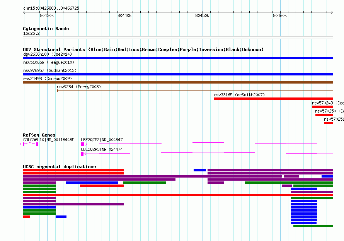Select the red bar under nsv570249
Screen dimensions: 344x241
(323, 107)
